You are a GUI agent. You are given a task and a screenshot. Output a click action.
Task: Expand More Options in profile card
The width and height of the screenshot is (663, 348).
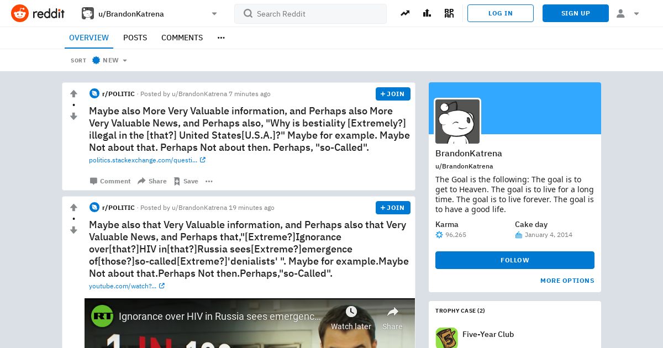[567, 281]
